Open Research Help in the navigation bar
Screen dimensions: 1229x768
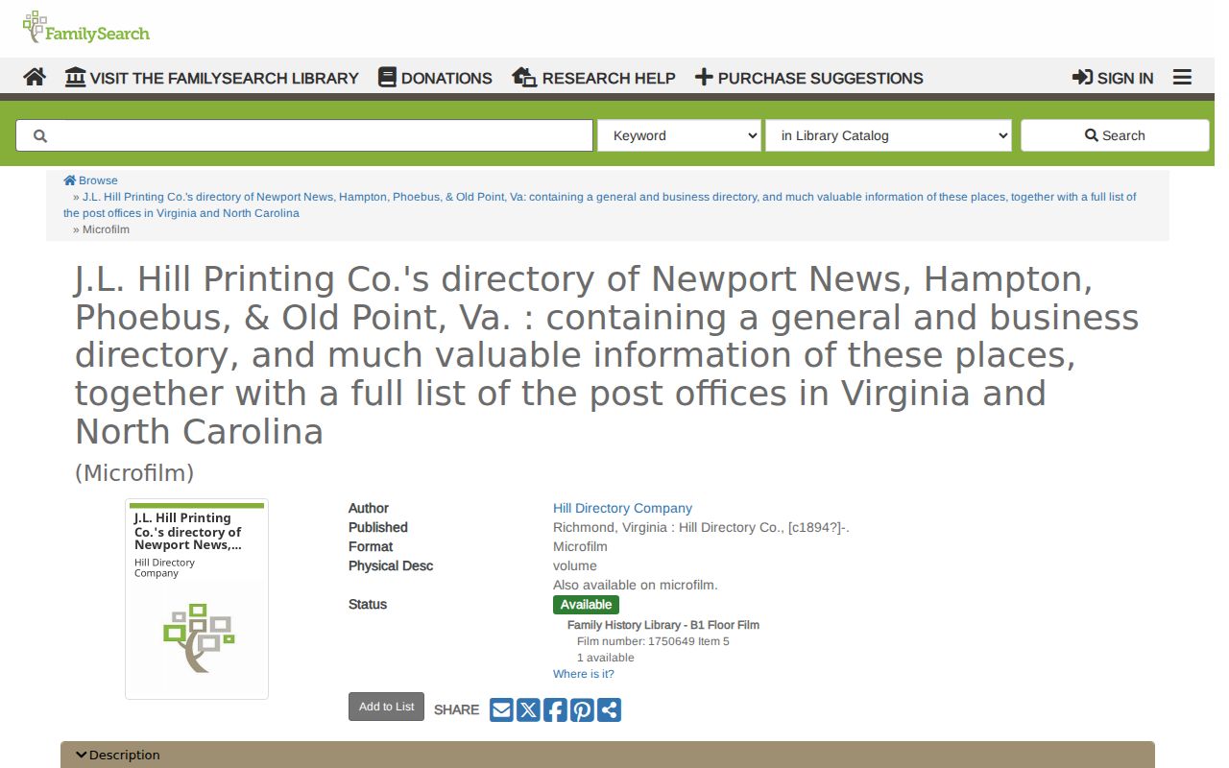[x=593, y=78]
